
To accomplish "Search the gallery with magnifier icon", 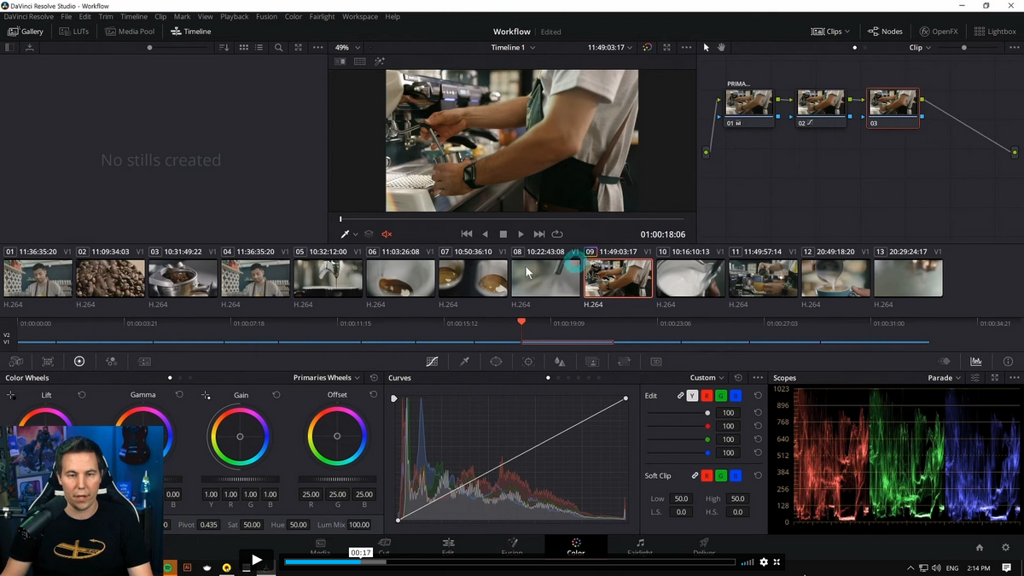I will [x=278, y=48].
